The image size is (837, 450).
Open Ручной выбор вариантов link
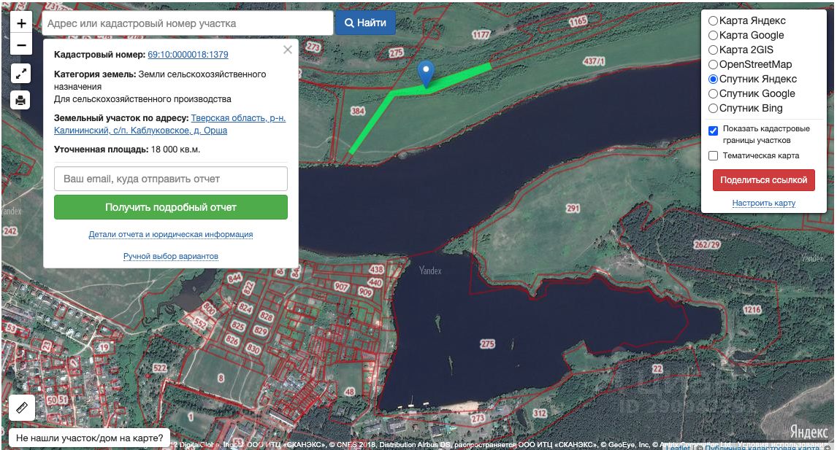point(171,256)
